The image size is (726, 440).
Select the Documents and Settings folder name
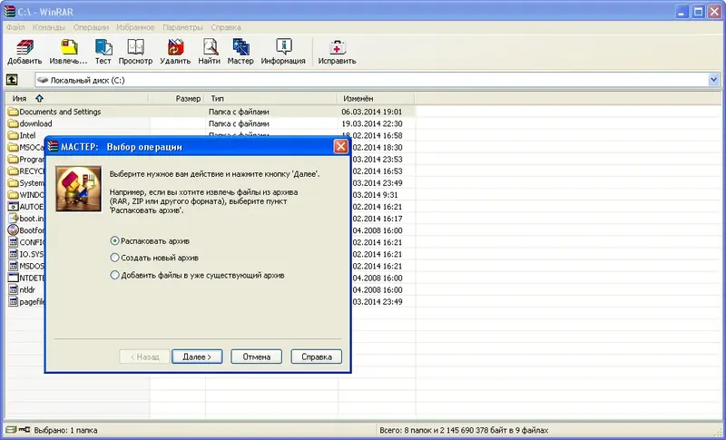click(60, 112)
